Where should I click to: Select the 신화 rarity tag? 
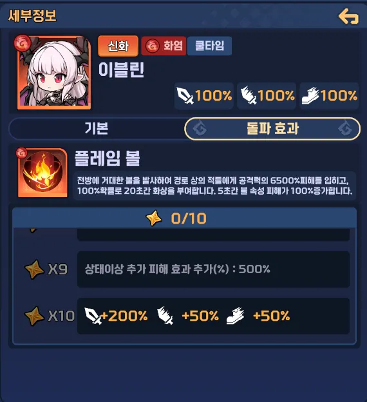coord(118,46)
